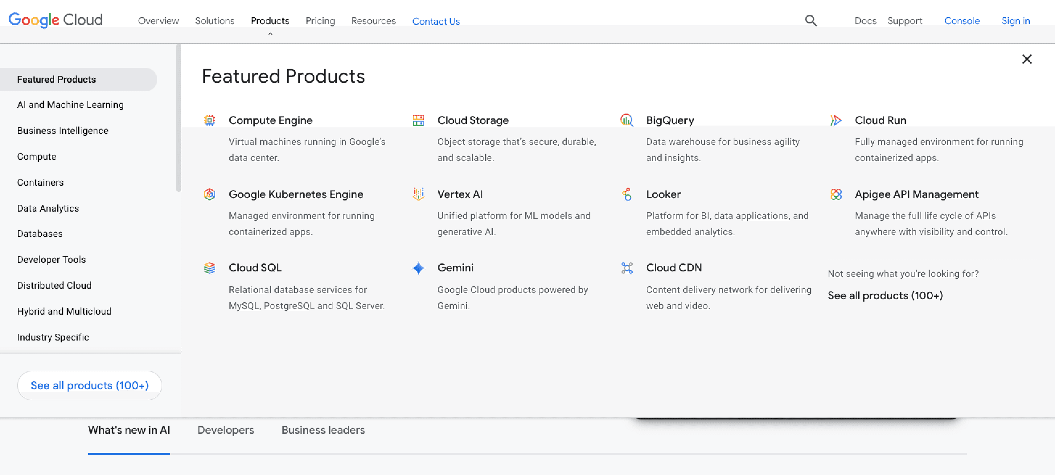Image resolution: width=1055 pixels, height=475 pixels.
Task: Click the Looker product icon
Action: pyautogui.click(x=626, y=194)
